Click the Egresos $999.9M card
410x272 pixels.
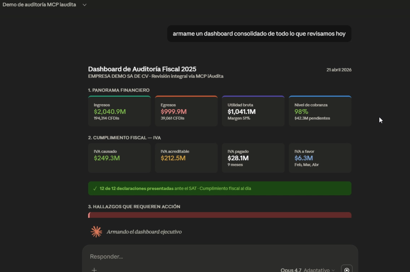pos(186,111)
